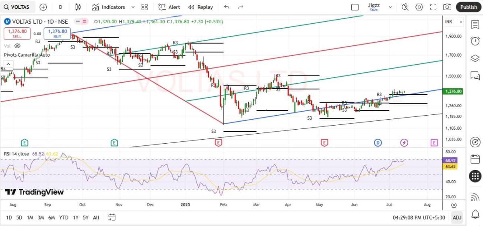
Task: Start bar Replay mode
Action: click(200, 7)
